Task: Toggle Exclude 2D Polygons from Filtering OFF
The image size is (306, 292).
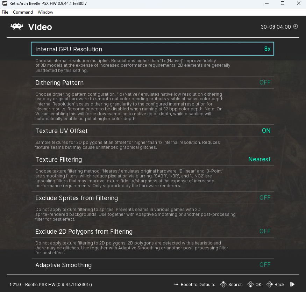Action: pyautogui.click(x=265, y=231)
